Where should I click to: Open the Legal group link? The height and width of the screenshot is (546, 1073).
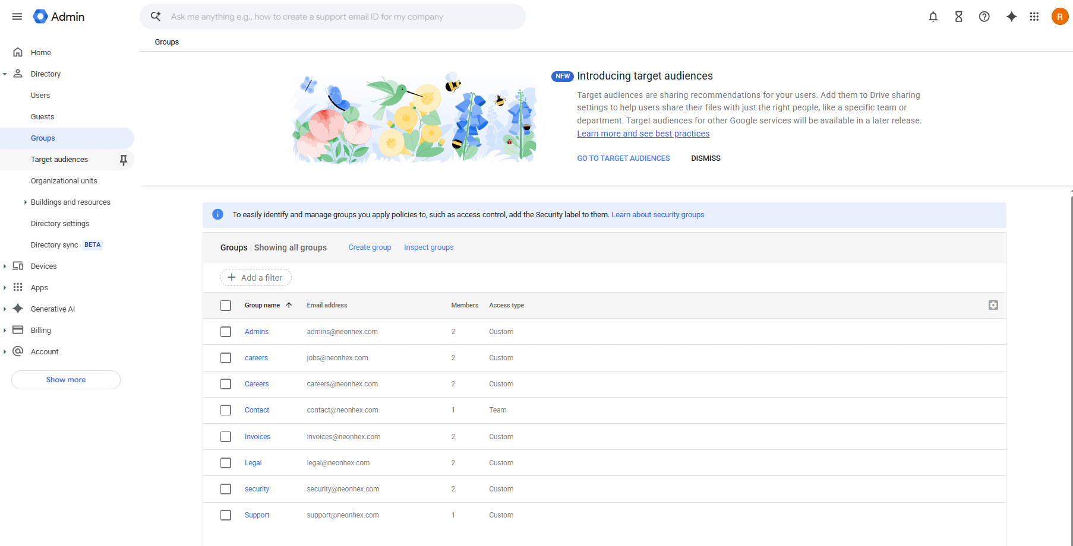click(253, 463)
